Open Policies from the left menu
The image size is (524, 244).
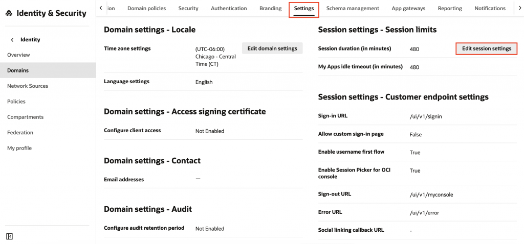16,102
